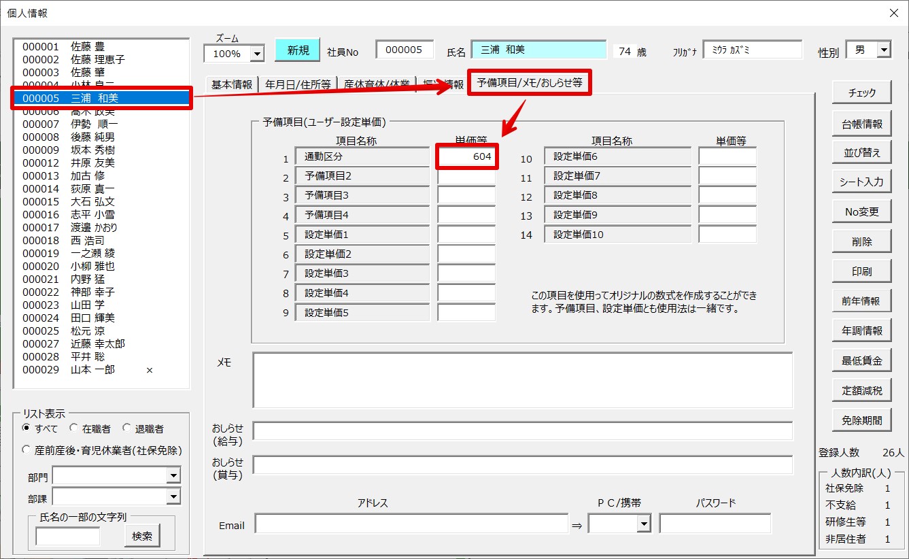Click the メモ text area
909x559 pixels.
point(522,380)
